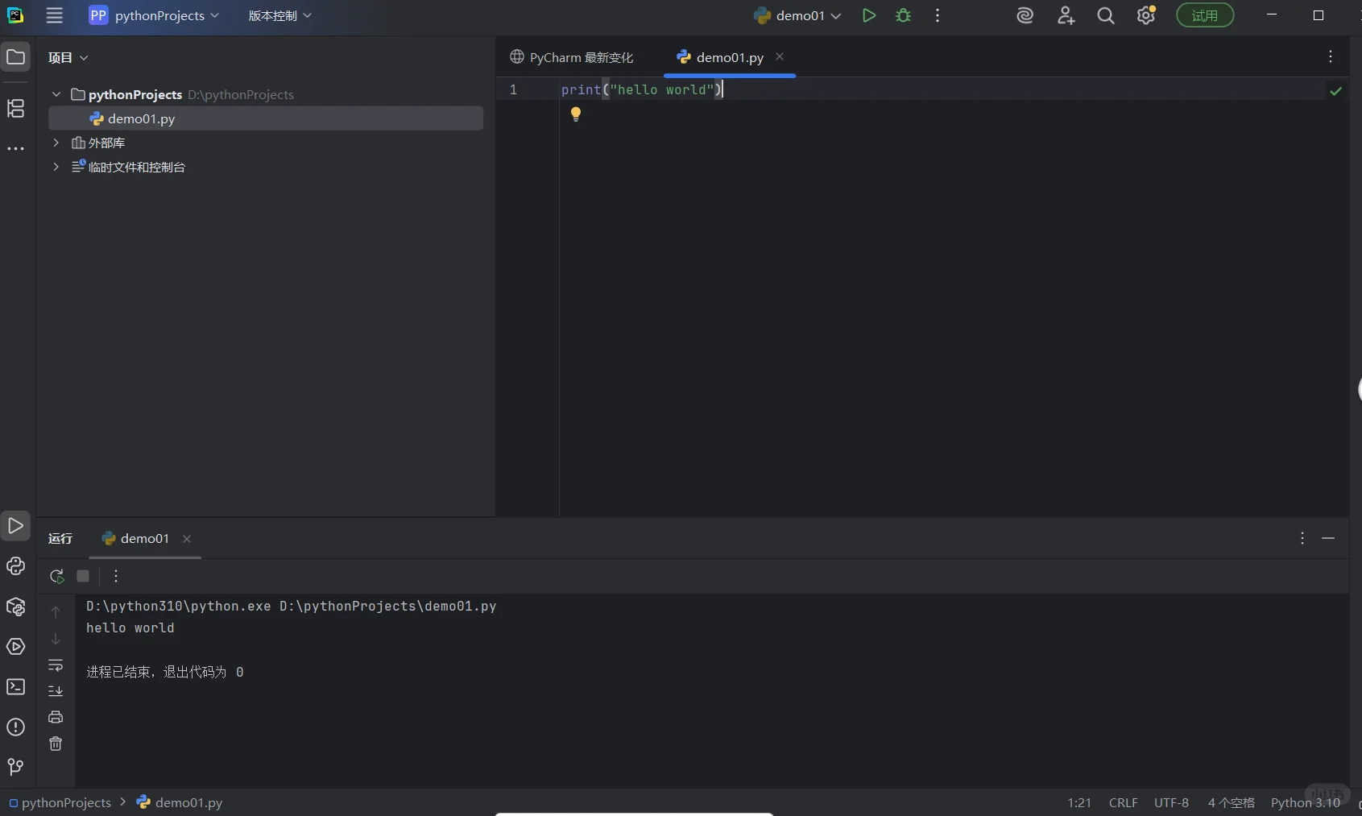Switch to the PyCharm 最新变化 tab
The height and width of the screenshot is (816, 1362).
[x=582, y=56]
